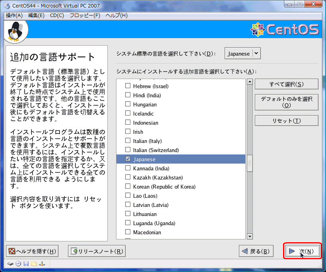Click the shared folder status icon
Image resolution: width=326 pixels, height=272 pixels.
click(x=34, y=264)
